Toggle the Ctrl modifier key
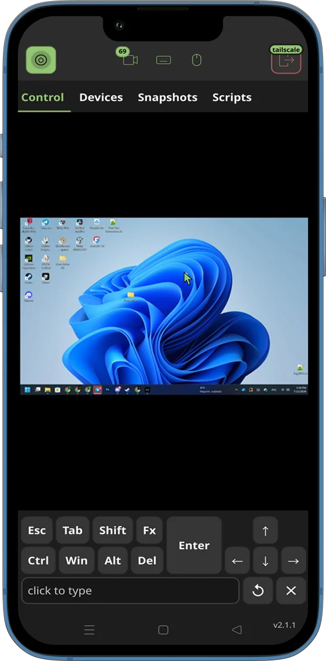 (x=38, y=560)
